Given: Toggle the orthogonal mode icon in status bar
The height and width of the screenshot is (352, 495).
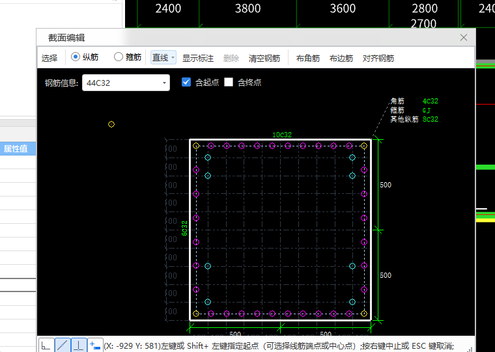Looking at the screenshot, I should pos(46,345).
